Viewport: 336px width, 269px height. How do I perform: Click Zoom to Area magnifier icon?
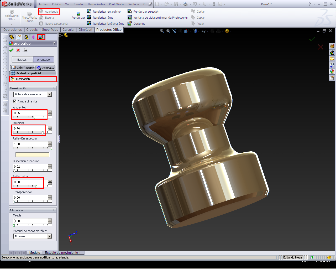pos(168,31)
